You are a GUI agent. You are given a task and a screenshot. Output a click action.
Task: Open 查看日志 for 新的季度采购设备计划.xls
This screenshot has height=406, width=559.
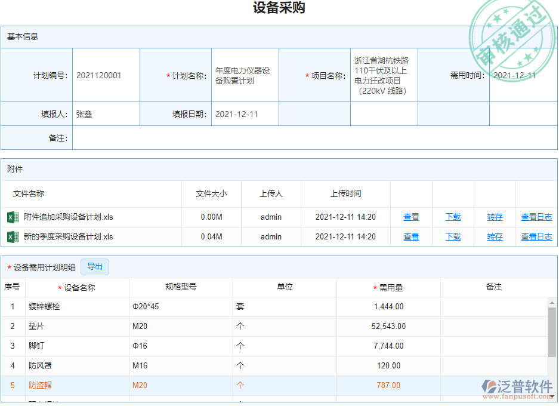(536, 236)
